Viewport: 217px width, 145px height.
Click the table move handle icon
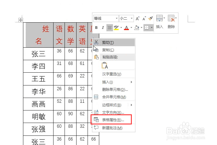21,20
